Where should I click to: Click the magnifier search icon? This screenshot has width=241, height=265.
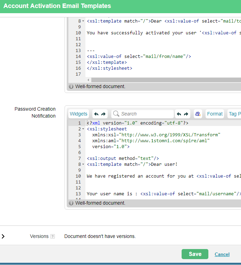tap(116, 113)
